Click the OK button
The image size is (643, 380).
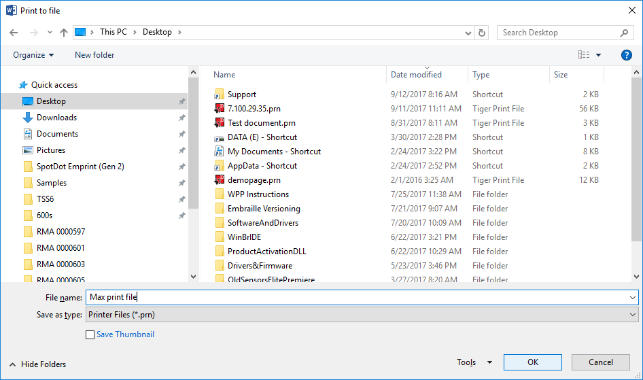click(x=532, y=362)
